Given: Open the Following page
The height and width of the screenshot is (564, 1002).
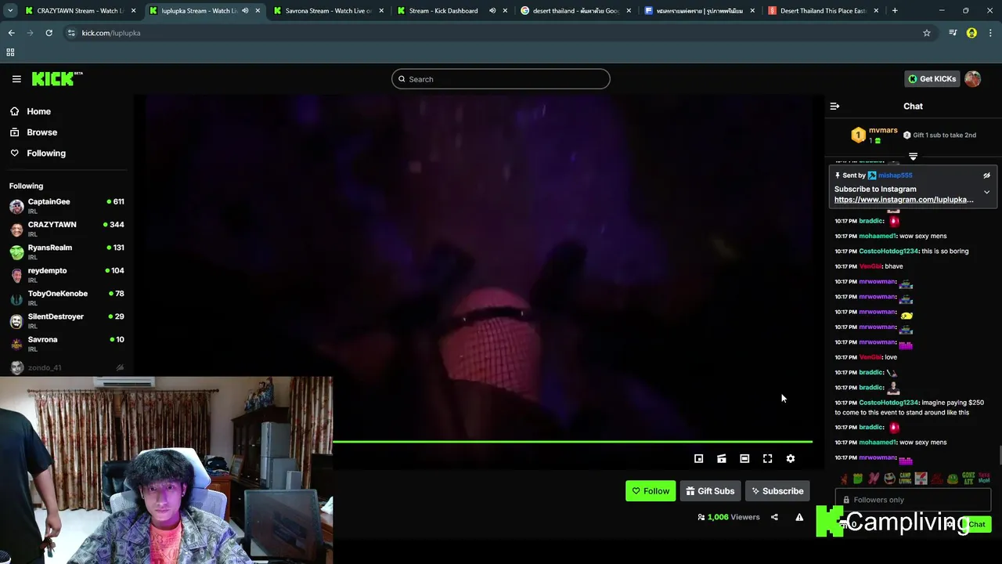Looking at the screenshot, I should pyautogui.click(x=46, y=153).
